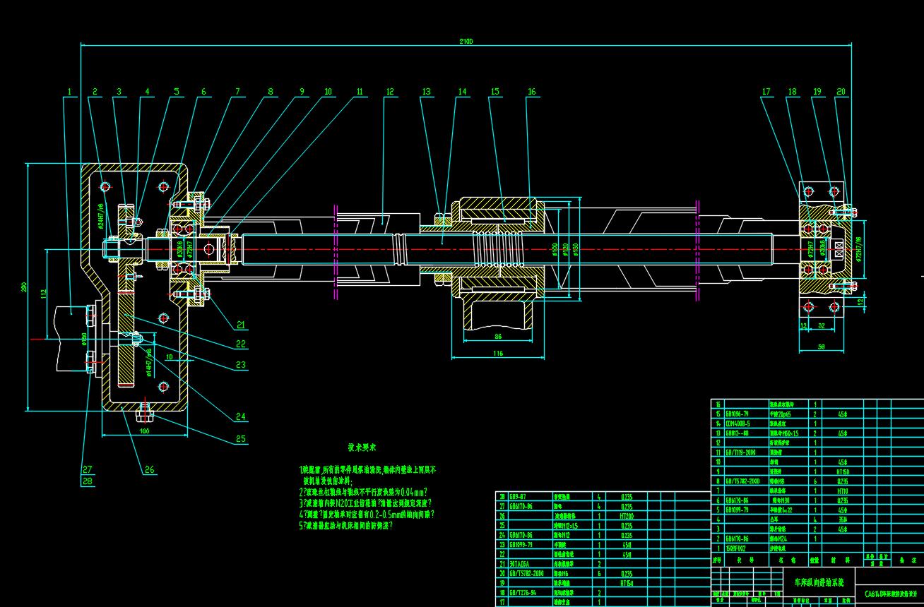Viewport: 924px width, 607px height.
Task: Click the 技术要求 notes heading
Action: tap(362, 447)
